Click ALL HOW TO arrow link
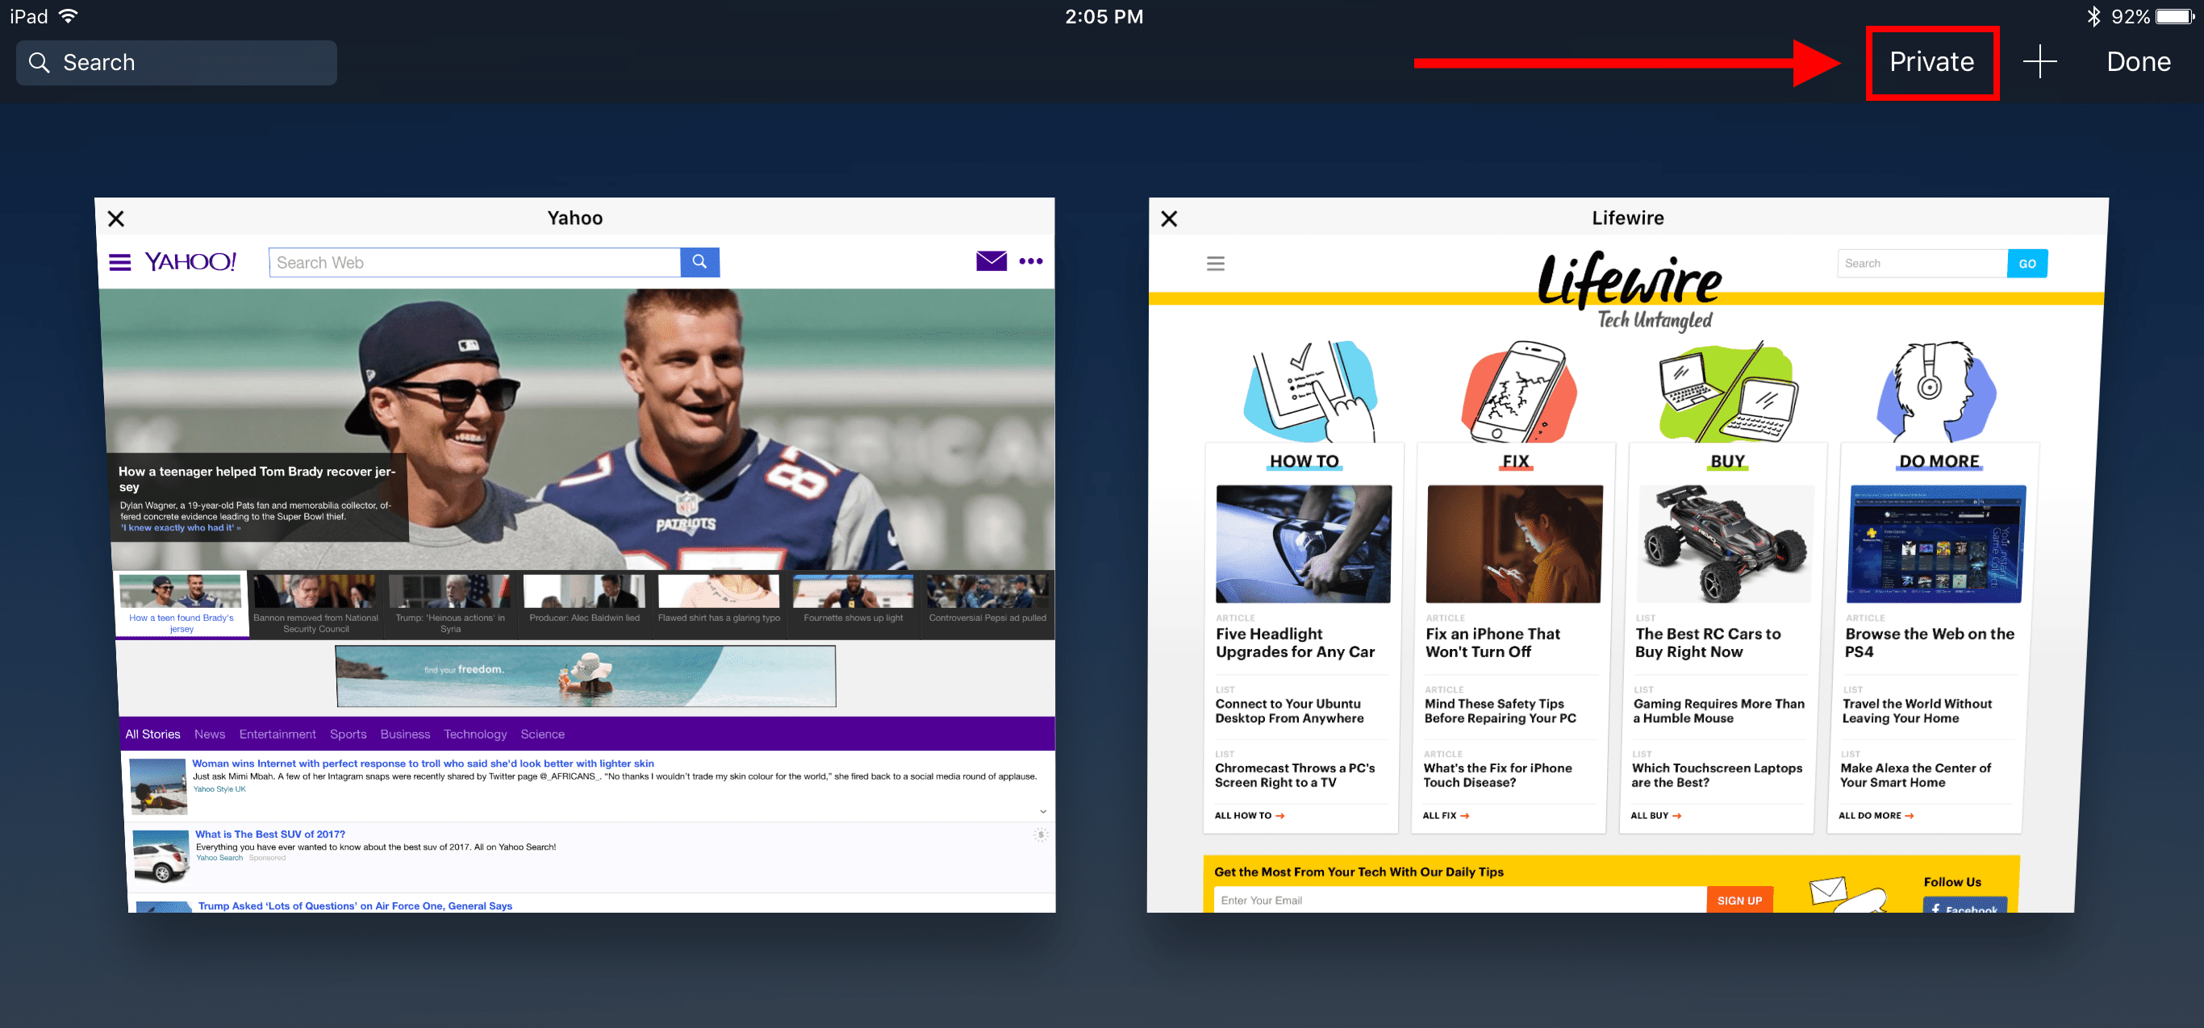This screenshot has height=1028, width=2204. [1249, 815]
